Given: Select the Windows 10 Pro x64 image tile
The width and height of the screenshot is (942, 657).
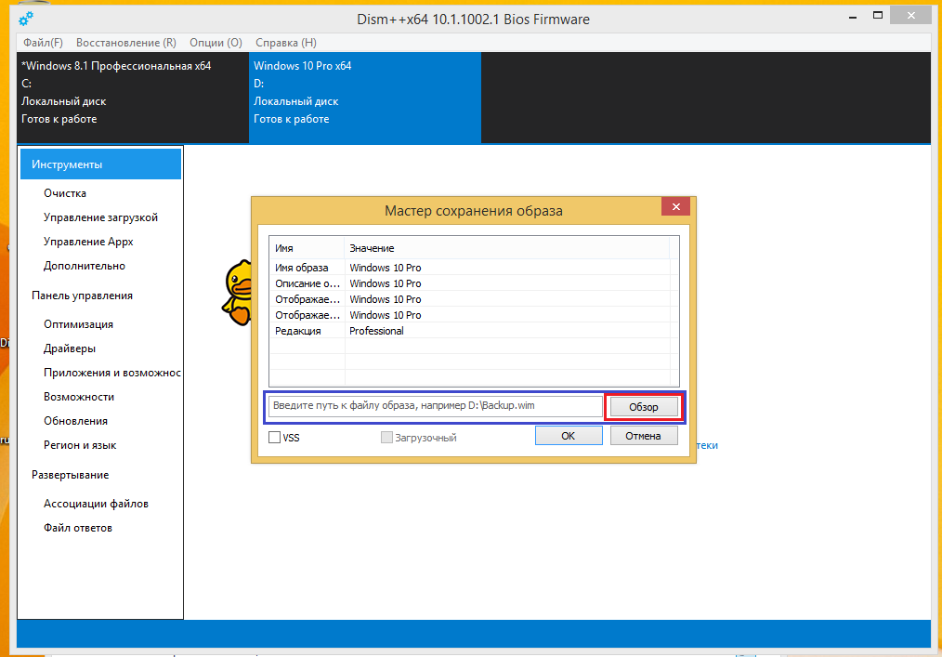Looking at the screenshot, I should (x=365, y=98).
